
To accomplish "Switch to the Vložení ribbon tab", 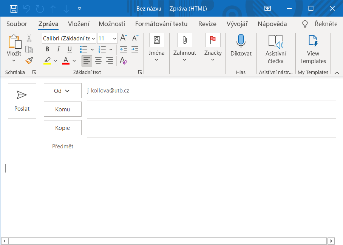I will [78, 23].
